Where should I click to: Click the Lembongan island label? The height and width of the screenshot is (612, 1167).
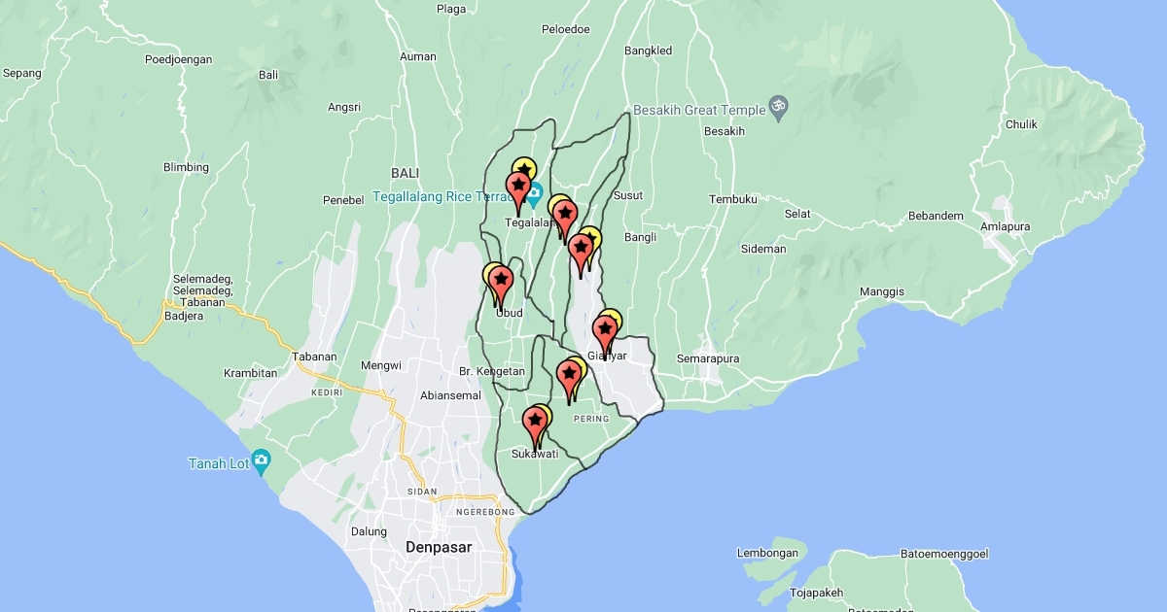tap(767, 554)
